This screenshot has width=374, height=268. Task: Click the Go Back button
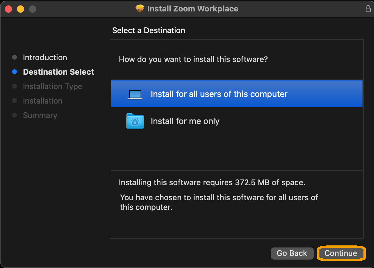pos(292,253)
